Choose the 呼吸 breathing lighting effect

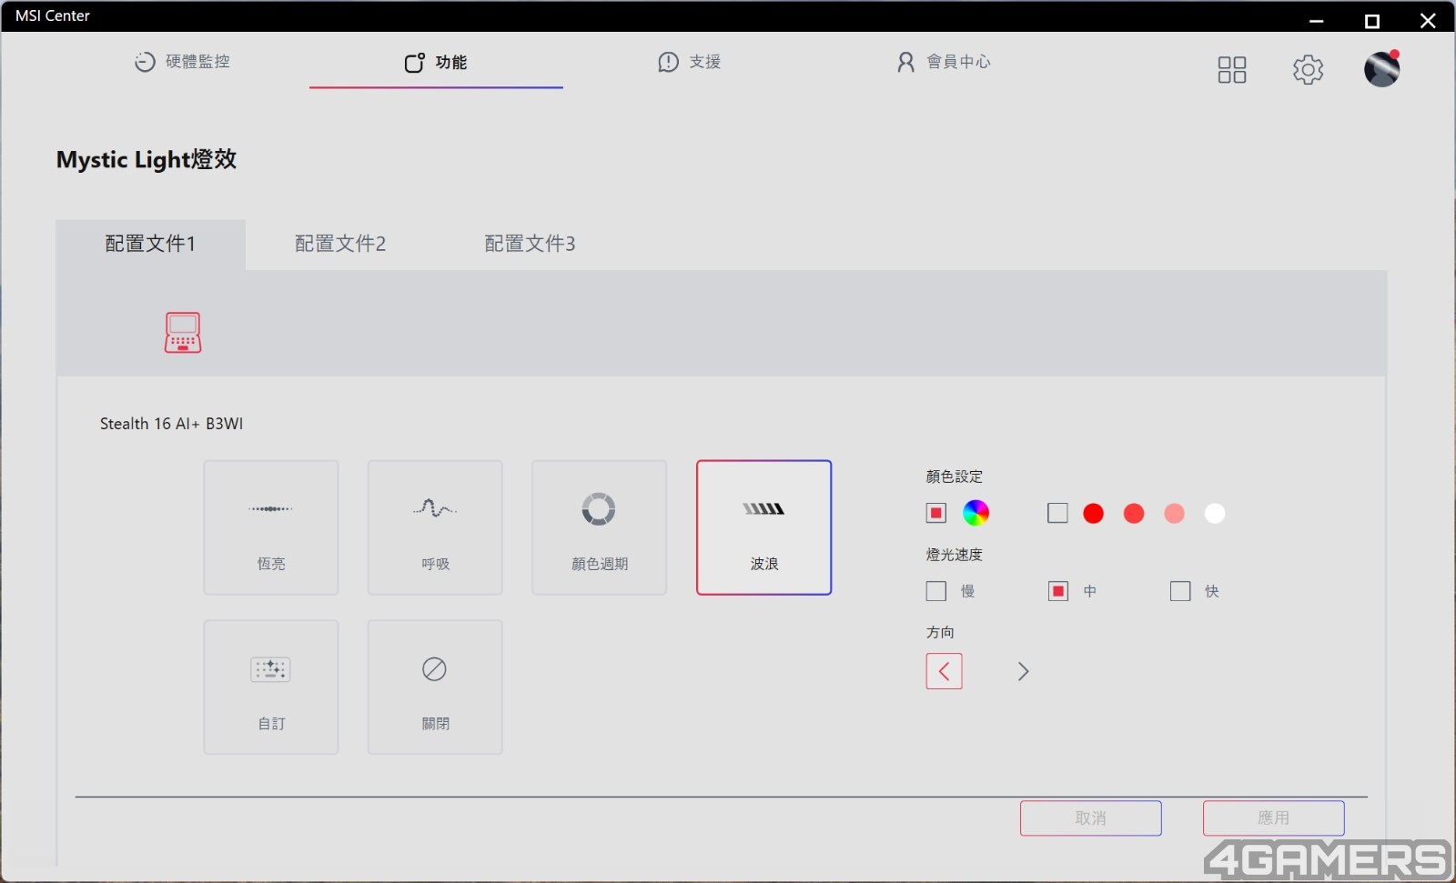pos(435,527)
